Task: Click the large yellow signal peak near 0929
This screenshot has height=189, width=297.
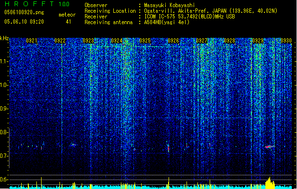Action: 270,183
